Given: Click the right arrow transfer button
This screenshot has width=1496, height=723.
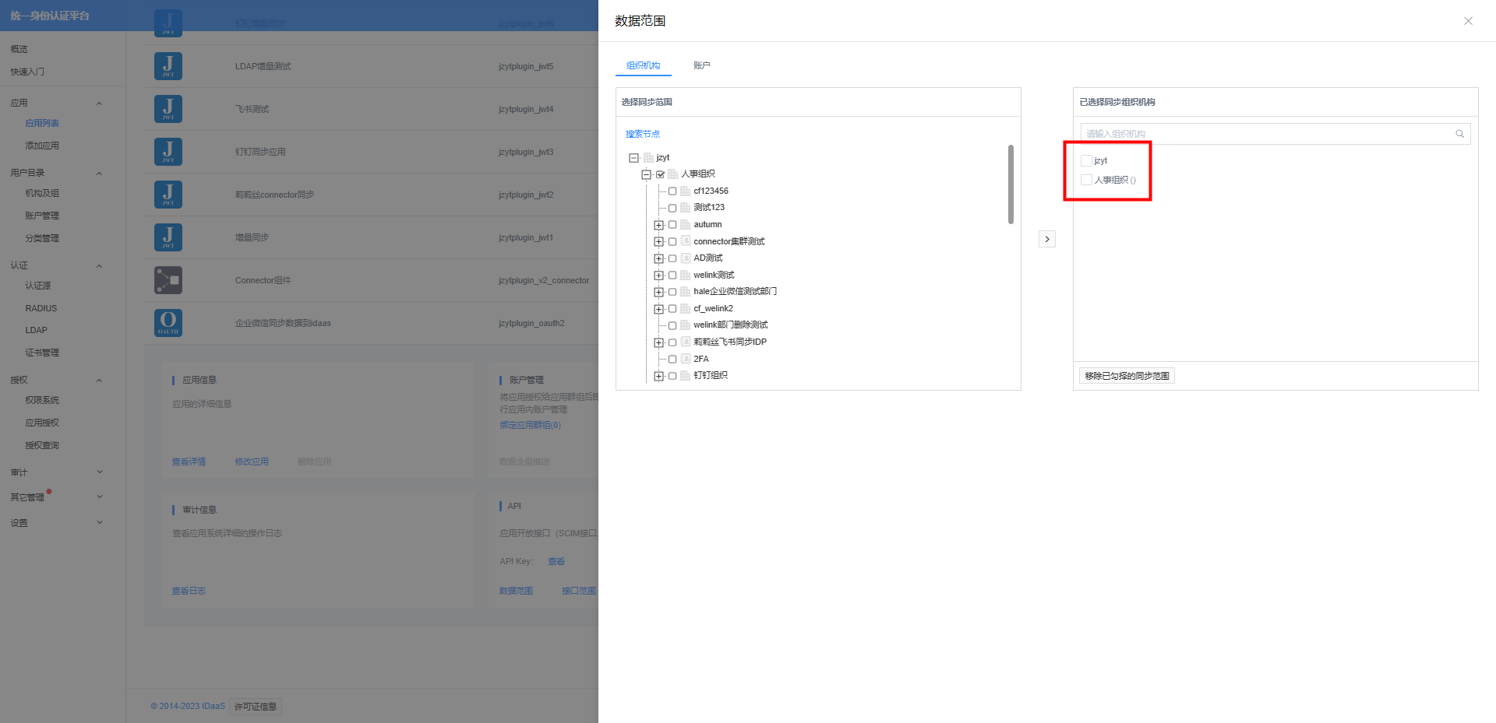Looking at the screenshot, I should coord(1046,239).
